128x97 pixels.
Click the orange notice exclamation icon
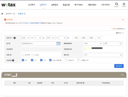click(x=5, y=20)
